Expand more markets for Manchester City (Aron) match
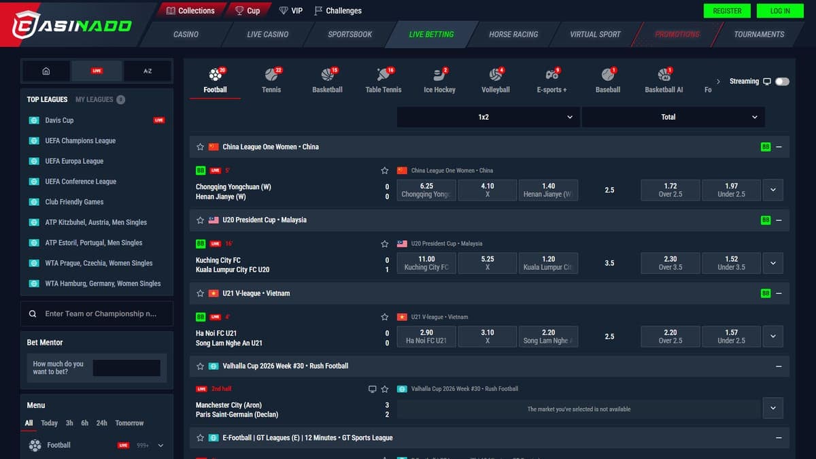The height and width of the screenshot is (459, 816). pos(773,409)
